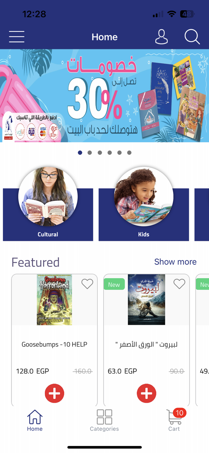209x453 pixels.
Task: Toggle heart on the Beirut book
Action: click(179, 284)
